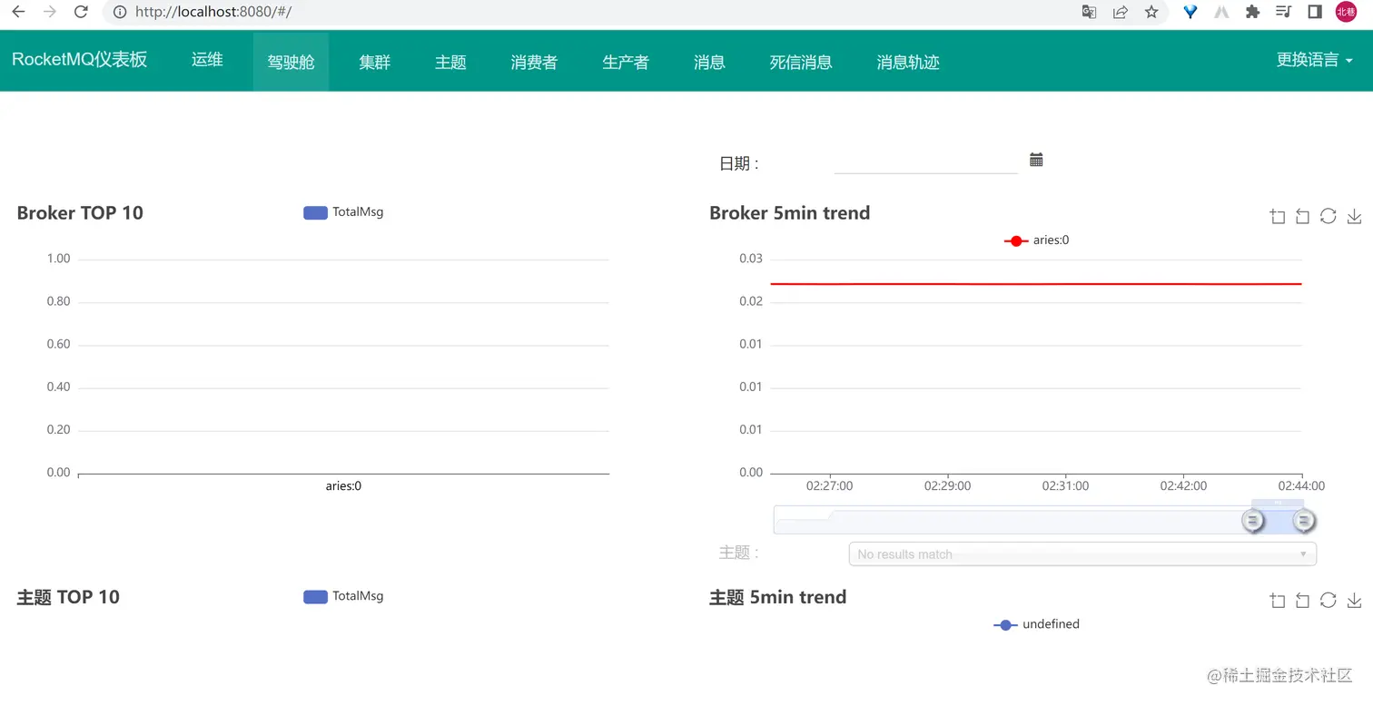Toggle TotalMsg legend in Broker TOP 10
The image size is (1373, 705).
343,212
